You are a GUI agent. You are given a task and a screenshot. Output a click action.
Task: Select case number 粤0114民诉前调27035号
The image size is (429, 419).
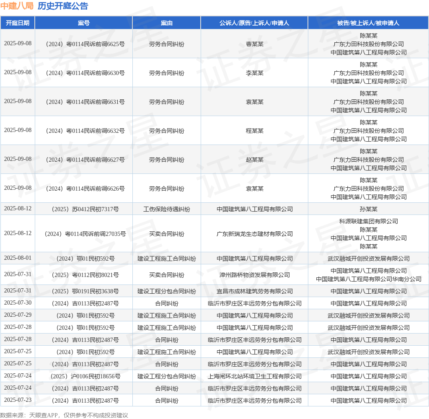[x=85, y=234]
